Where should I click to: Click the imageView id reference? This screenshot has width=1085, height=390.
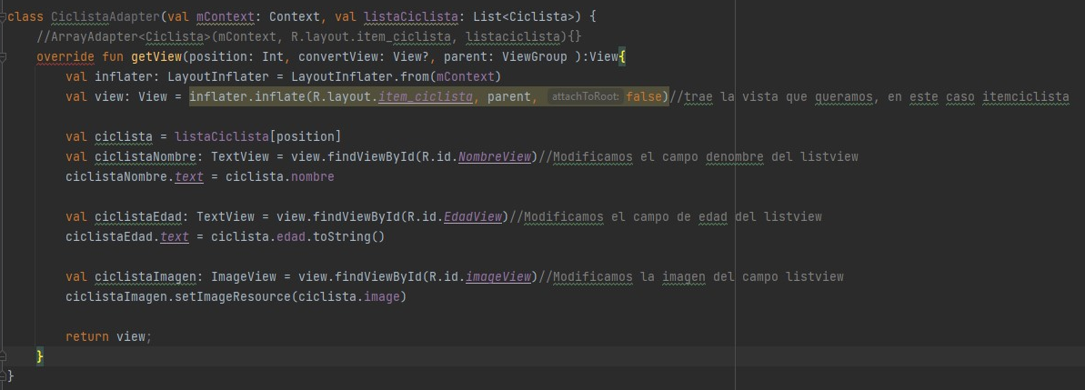pos(497,276)
